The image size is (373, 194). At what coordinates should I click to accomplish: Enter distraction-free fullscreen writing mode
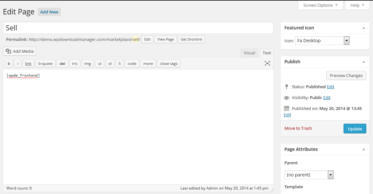[x=267, y=63]
